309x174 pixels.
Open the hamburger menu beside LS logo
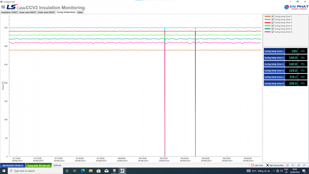(3, 7)
